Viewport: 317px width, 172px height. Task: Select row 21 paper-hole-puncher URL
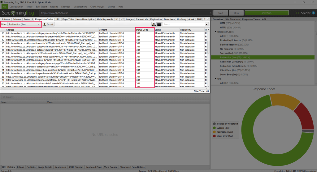point(105,70)
